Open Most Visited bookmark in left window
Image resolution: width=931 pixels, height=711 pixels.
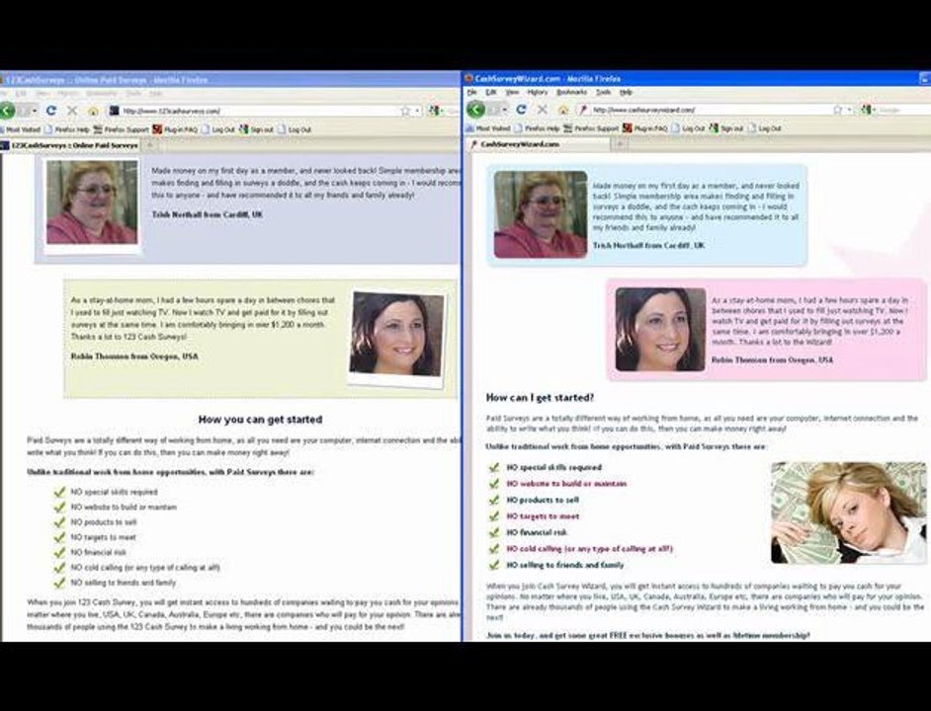click(20, 129)
